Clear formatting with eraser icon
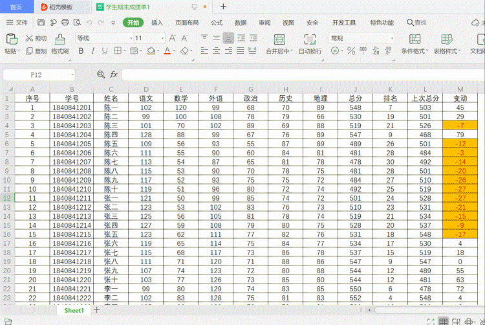 [x=185, y=50]
